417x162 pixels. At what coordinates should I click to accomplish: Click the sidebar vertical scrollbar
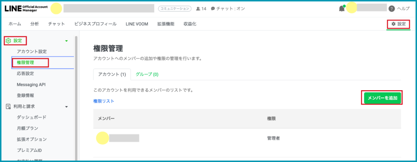[76, 98]
